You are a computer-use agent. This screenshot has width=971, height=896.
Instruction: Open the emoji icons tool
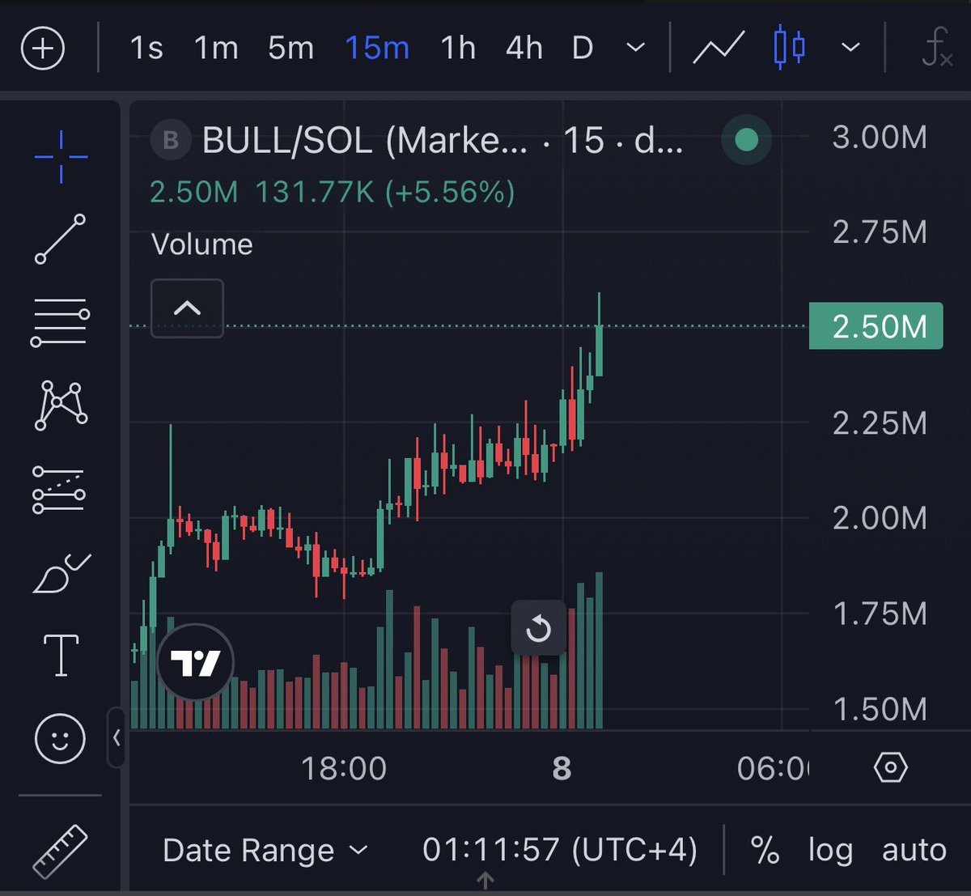60,738
